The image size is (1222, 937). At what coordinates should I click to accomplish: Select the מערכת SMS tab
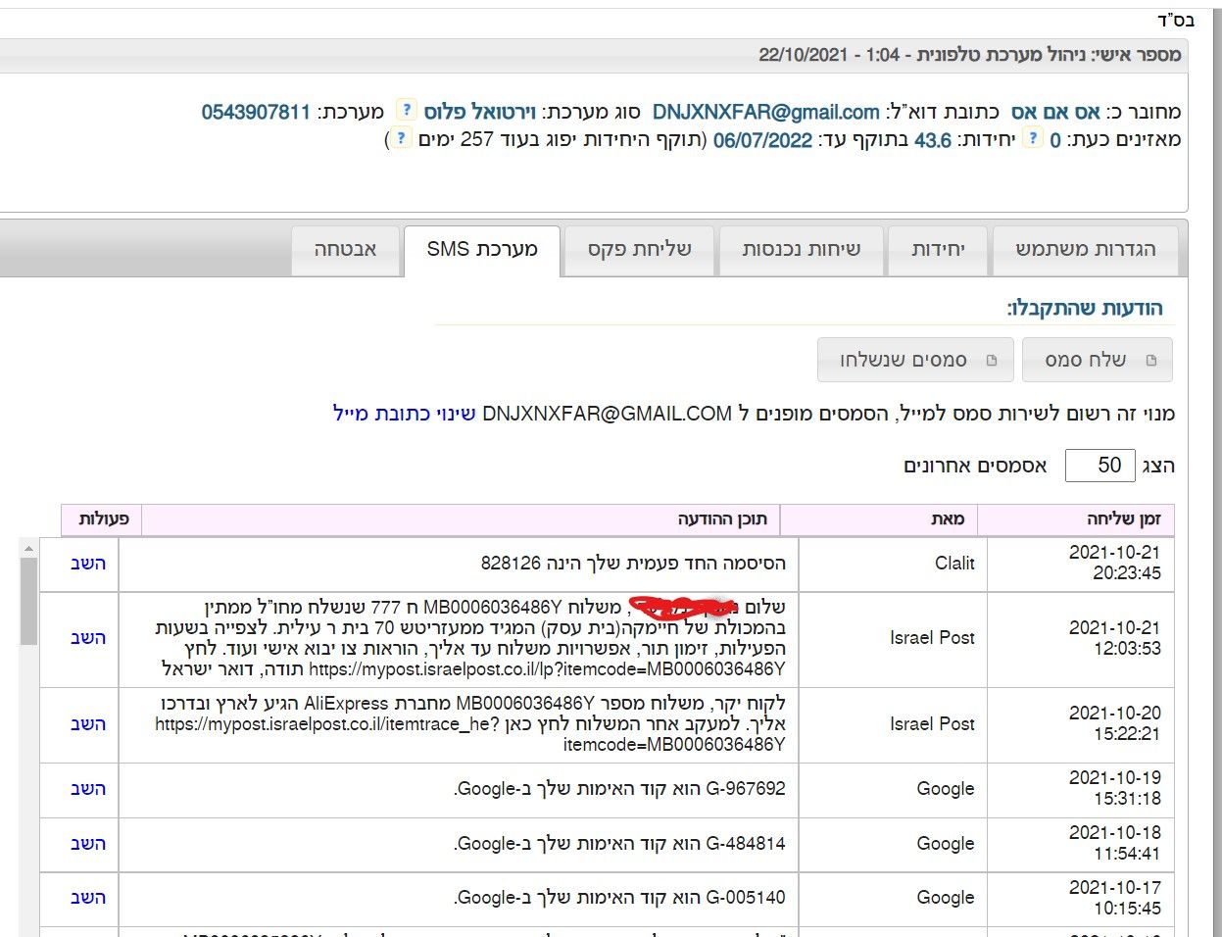coord(482,250)
